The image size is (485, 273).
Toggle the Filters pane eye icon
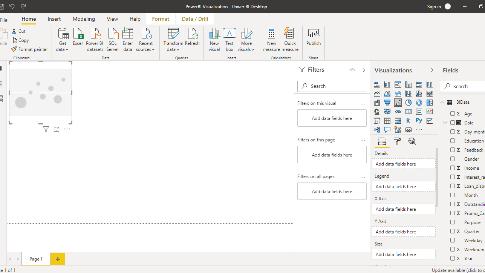point(352,70)
